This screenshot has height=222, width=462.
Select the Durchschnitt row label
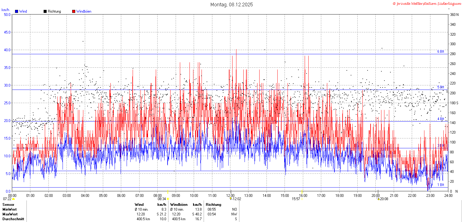(13, 219)
